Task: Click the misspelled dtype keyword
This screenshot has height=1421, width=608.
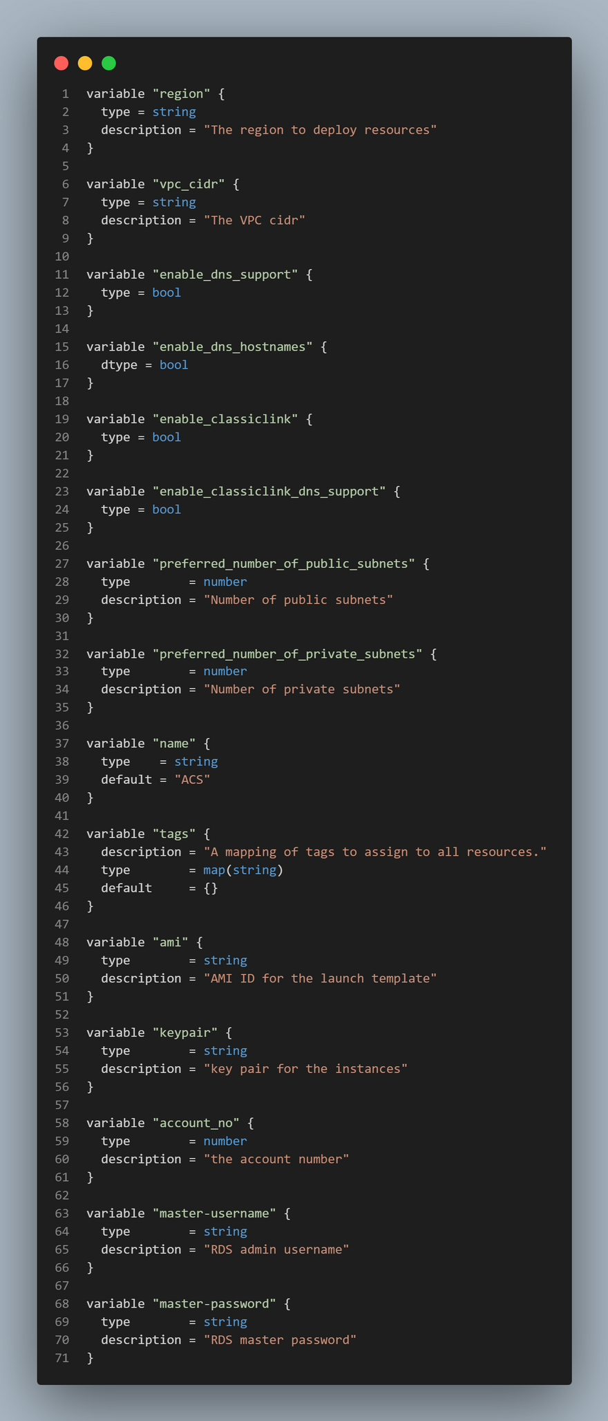Action: (119, 365)
